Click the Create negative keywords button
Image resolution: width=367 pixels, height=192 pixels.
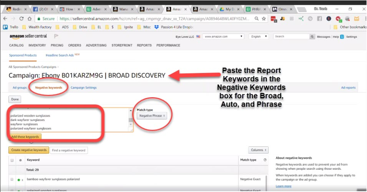click(x=29, y=150)
